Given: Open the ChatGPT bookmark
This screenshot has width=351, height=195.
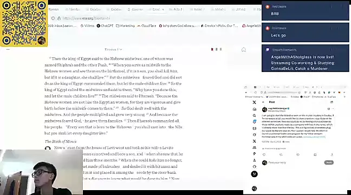Looking at the screenshot, I should 105,26.
